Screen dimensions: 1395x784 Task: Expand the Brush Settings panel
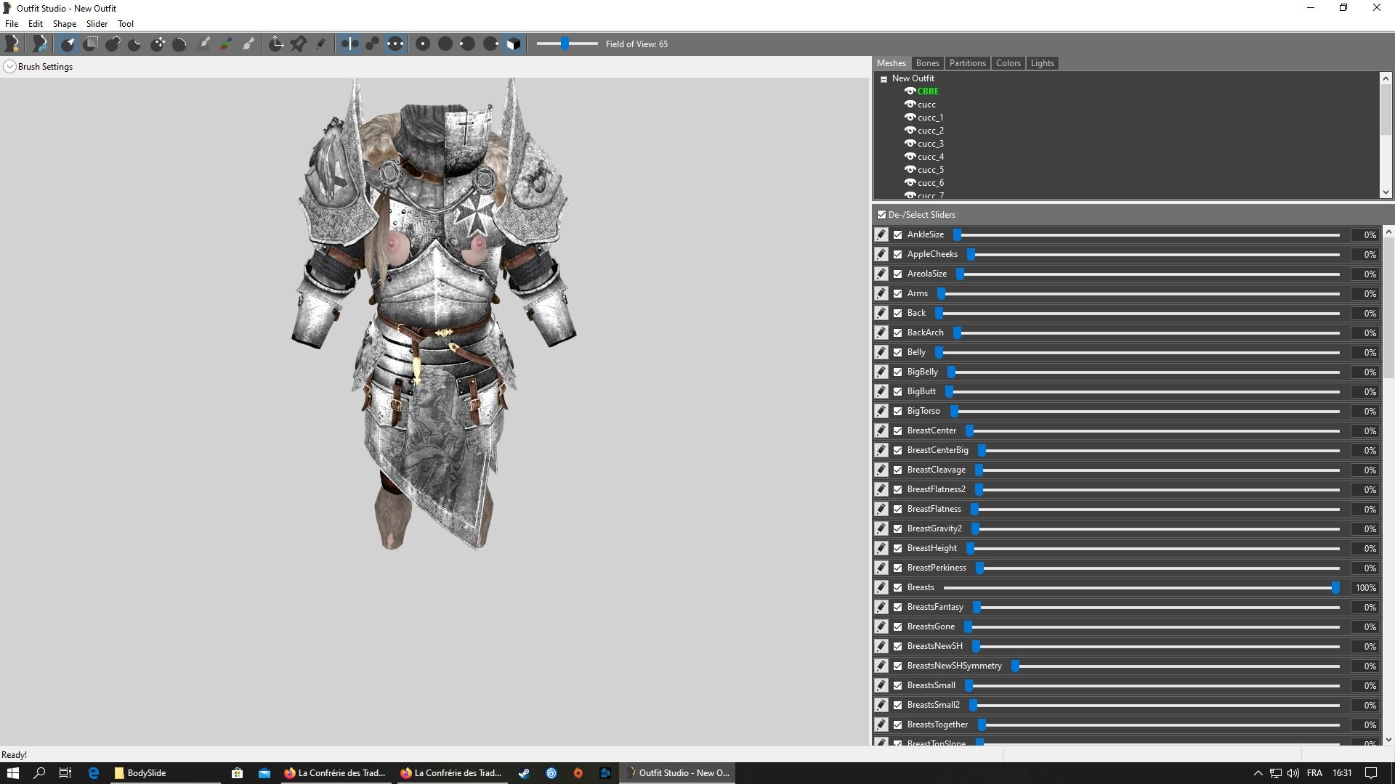9,67
